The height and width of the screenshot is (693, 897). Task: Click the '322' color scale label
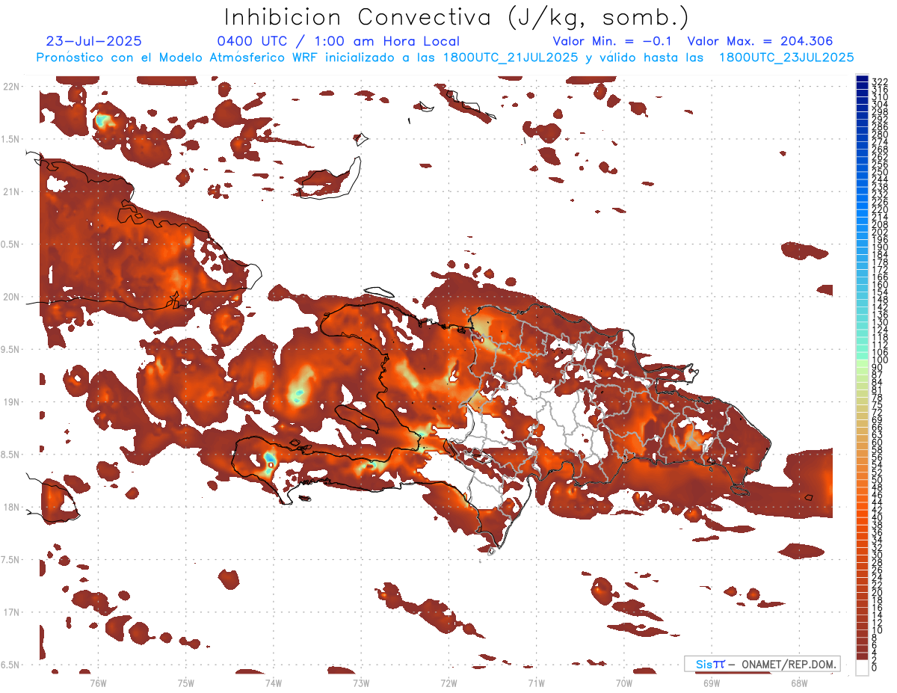pos(879,81)
